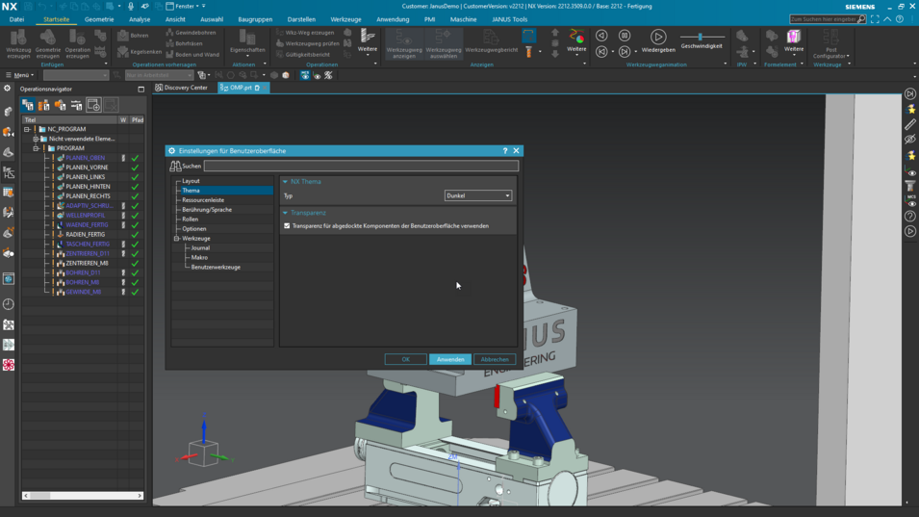Select the Bohren operation icon

(123, 36)
